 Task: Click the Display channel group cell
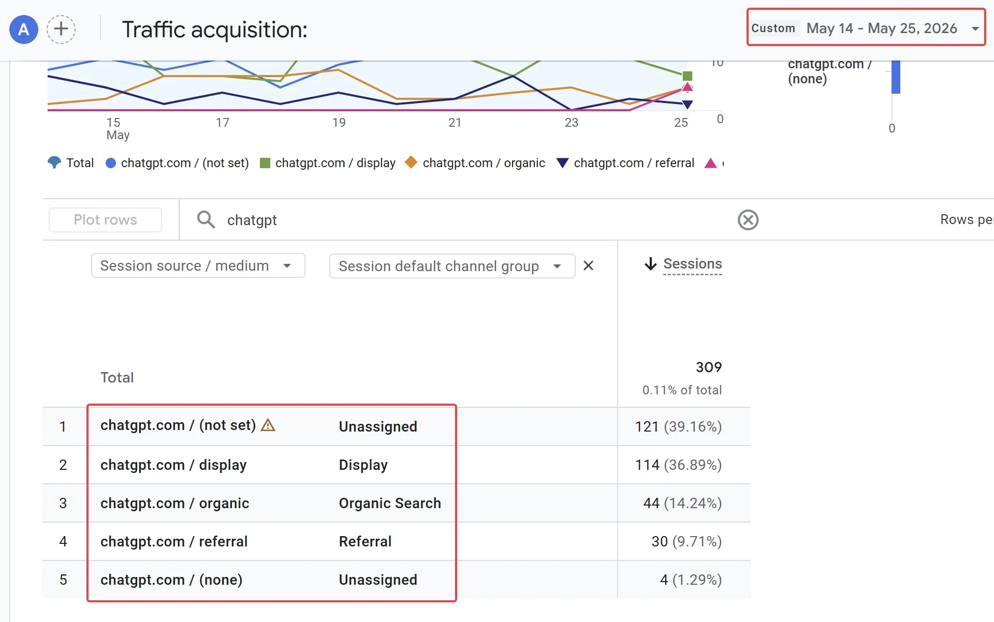point(363,465)
